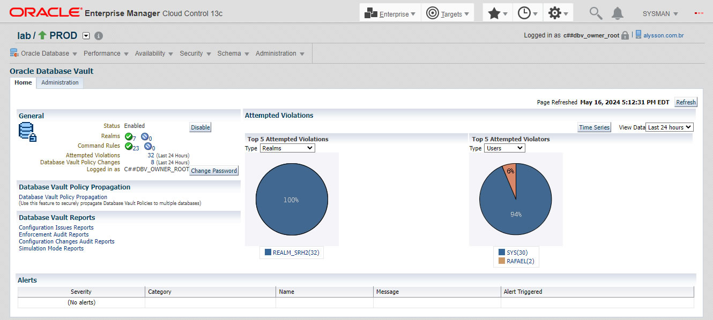The width and height of the screenshot is (713, 320).
Task: Click the REALM_SRH2(32) legend label
Action: pos(296,253)
